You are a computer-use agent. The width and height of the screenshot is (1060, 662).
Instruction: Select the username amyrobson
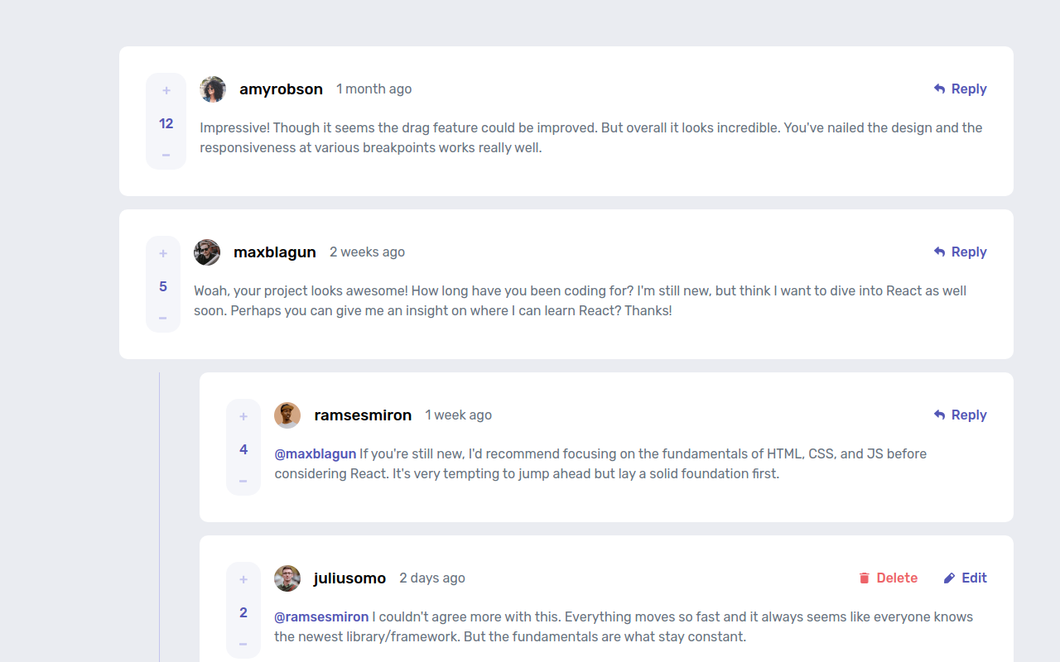[x=281, y=89]
